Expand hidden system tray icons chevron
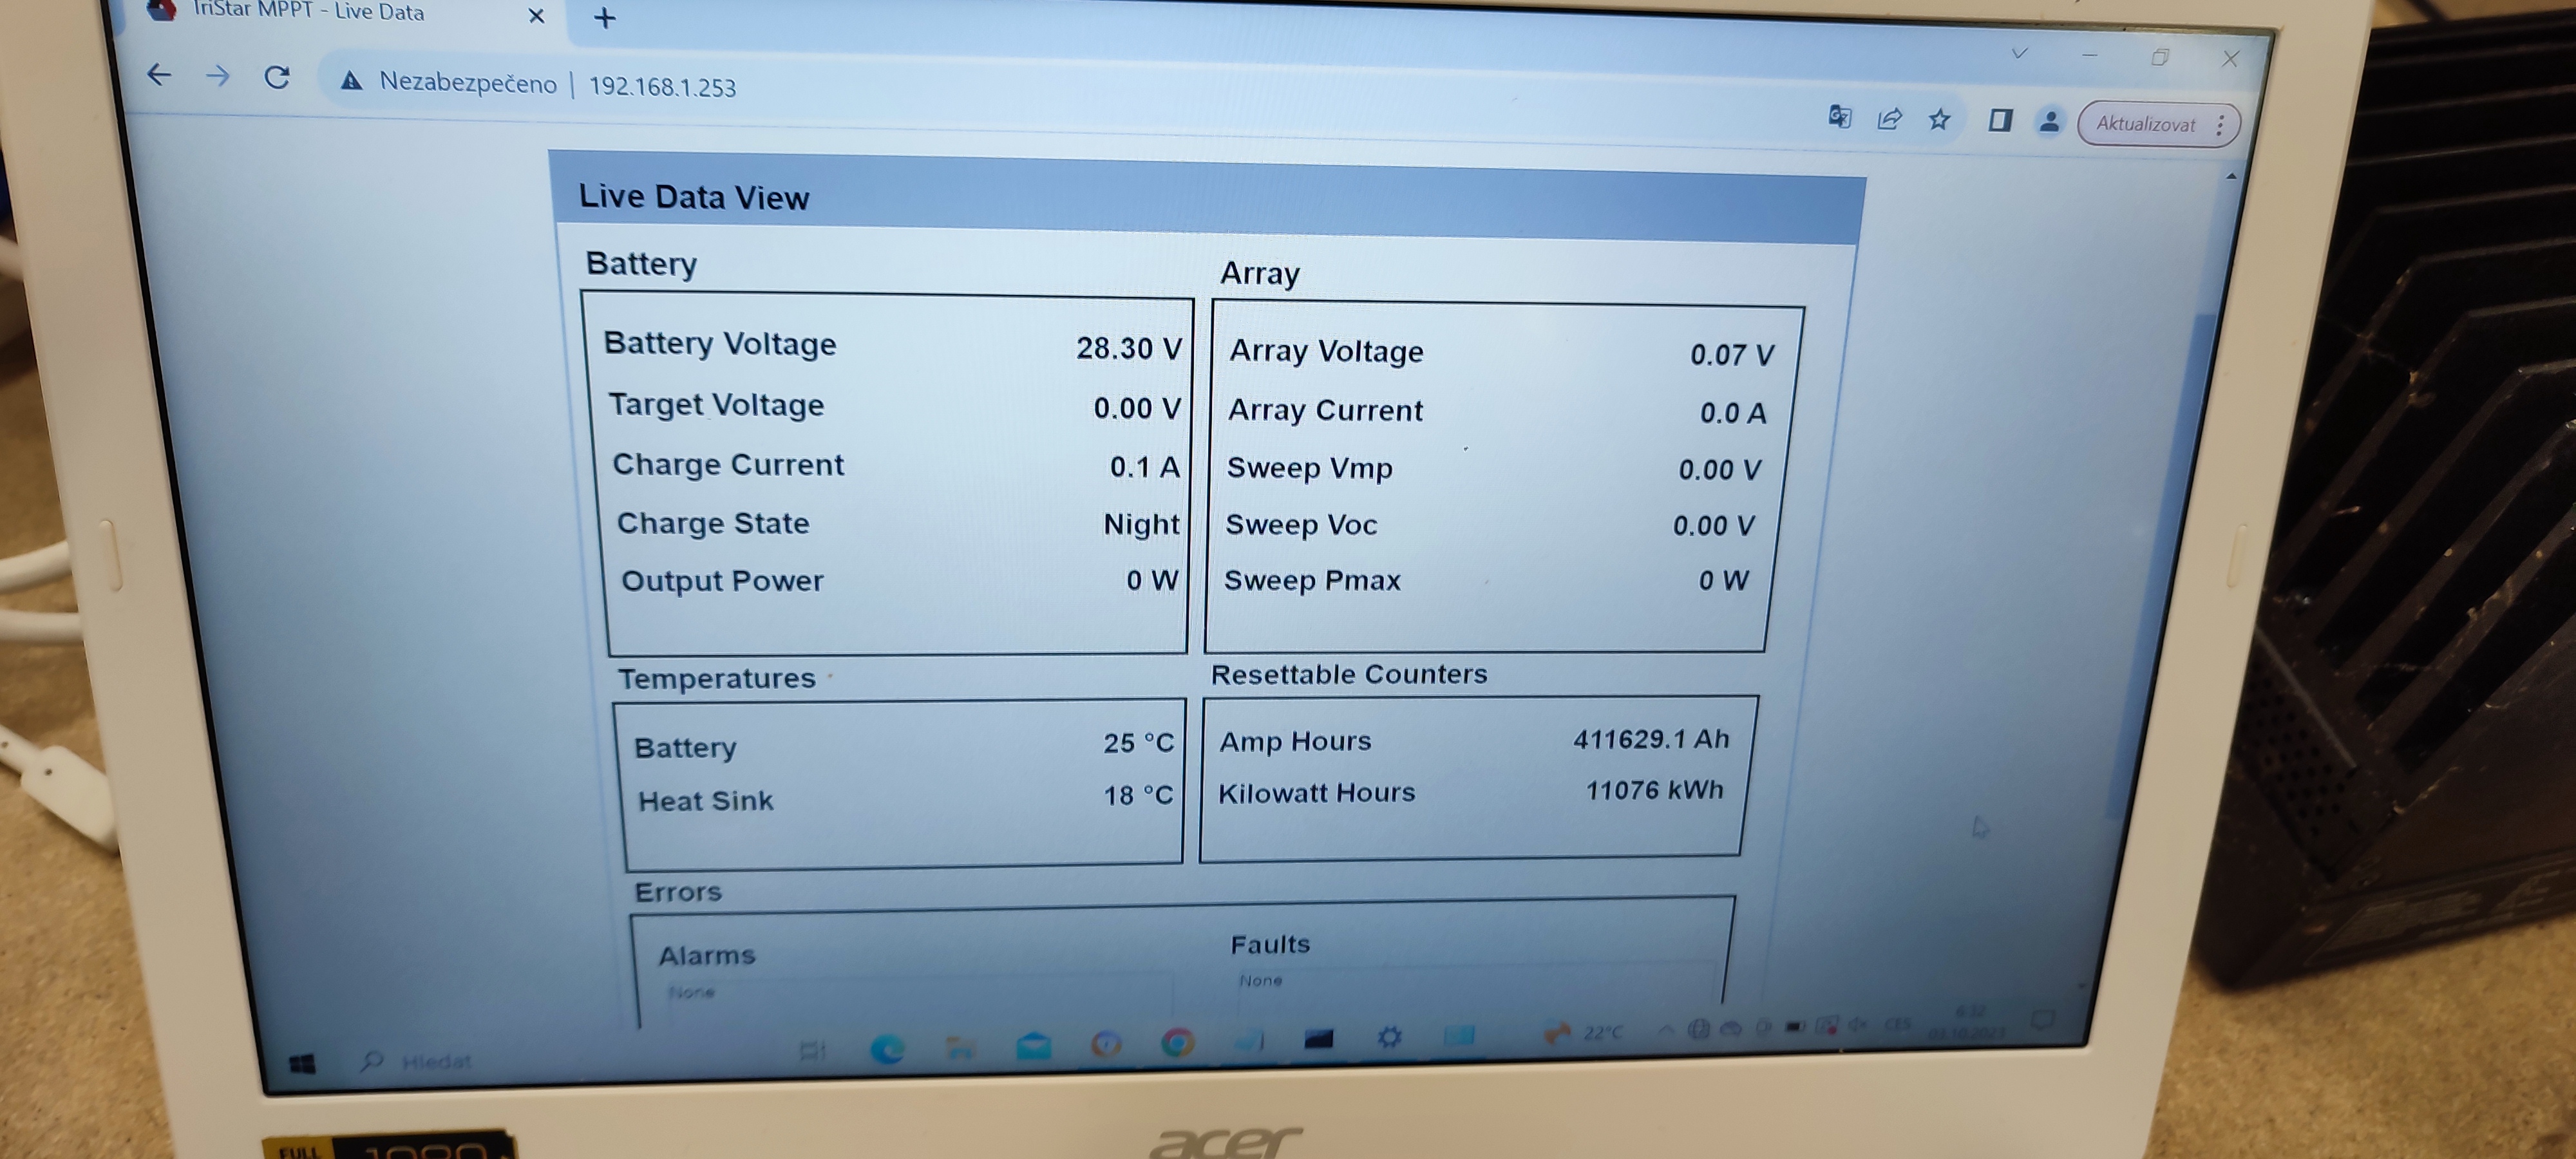The width and height of the screenshot is (2576, 1159). point(1665,1029)
